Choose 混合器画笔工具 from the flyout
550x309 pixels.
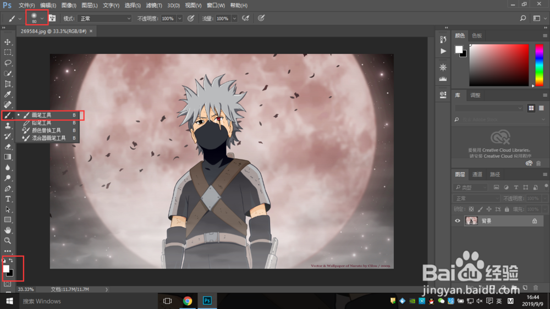tap(50, 138)
